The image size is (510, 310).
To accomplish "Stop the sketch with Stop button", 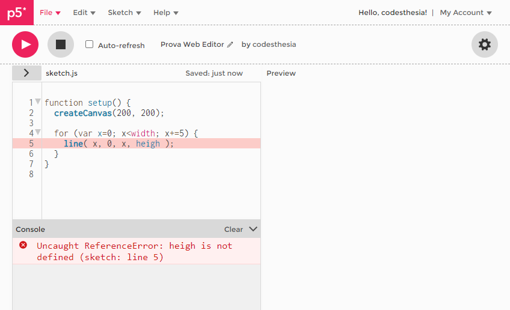I will click(x=61, y=44).
